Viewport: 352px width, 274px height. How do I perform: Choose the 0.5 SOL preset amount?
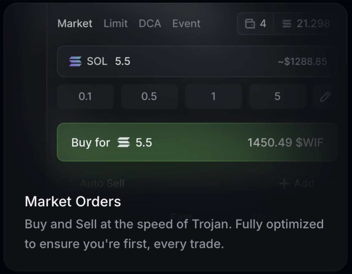149,96
